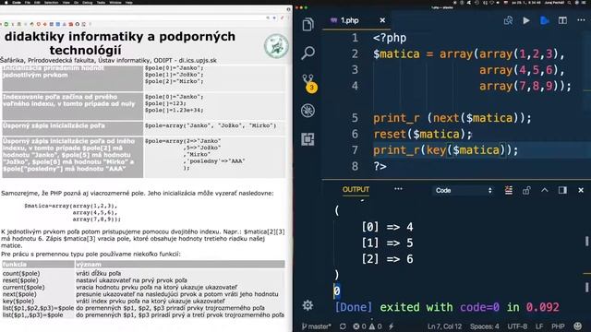
Task: Change indentation via Spaces: 4
Action: click(484, 326)
